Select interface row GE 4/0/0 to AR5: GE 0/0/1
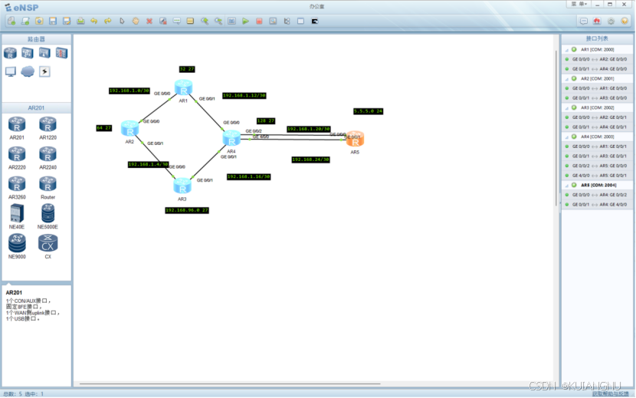This screenshot has height=398, width=636. pos(597,176)
